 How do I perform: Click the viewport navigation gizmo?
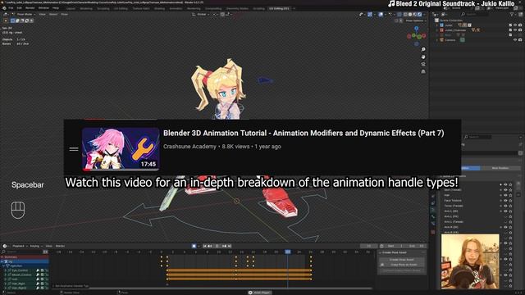(x=416, y=36)
